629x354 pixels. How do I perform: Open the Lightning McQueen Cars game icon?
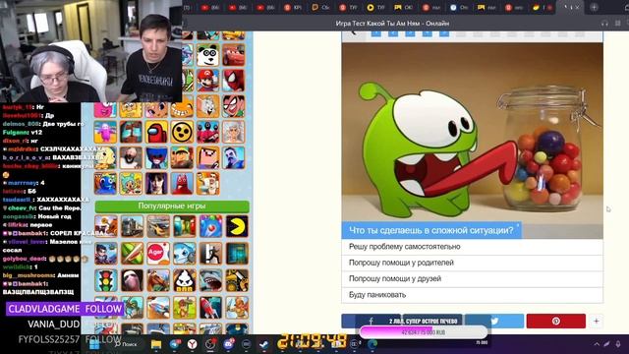234,55
